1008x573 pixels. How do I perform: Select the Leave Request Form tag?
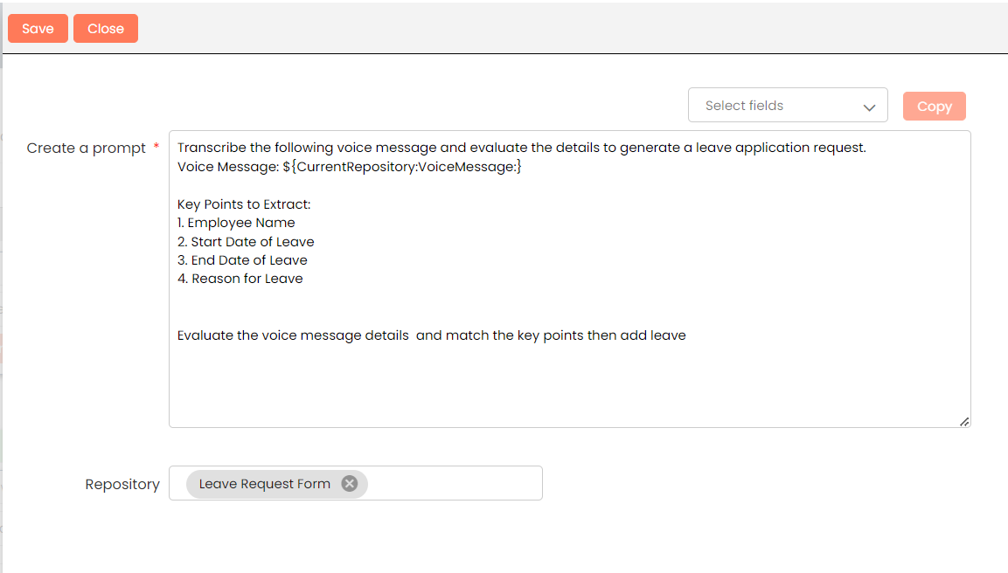point(264,484)
